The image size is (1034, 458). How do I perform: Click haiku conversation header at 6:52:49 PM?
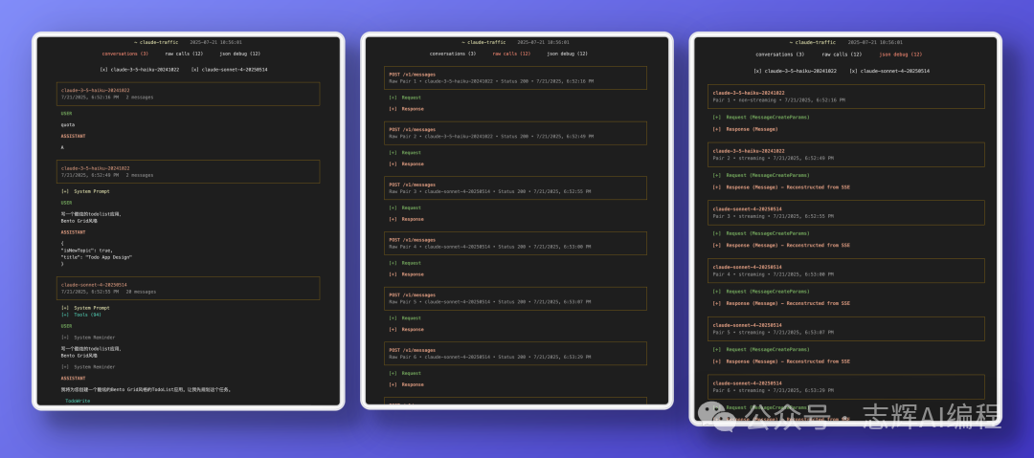(x=188, y=171)
